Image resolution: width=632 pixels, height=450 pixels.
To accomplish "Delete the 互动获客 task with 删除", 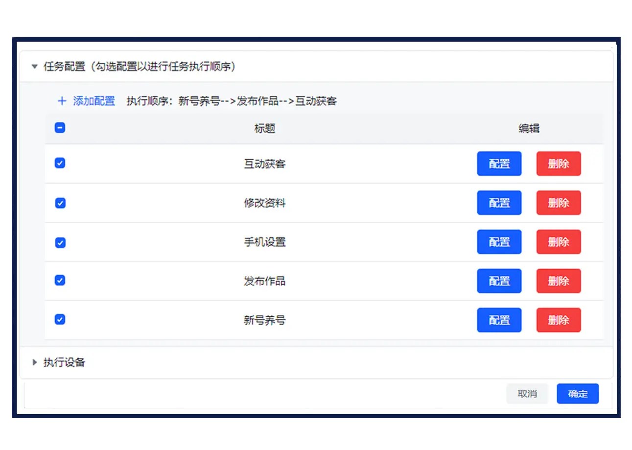I will click(558, 164).
